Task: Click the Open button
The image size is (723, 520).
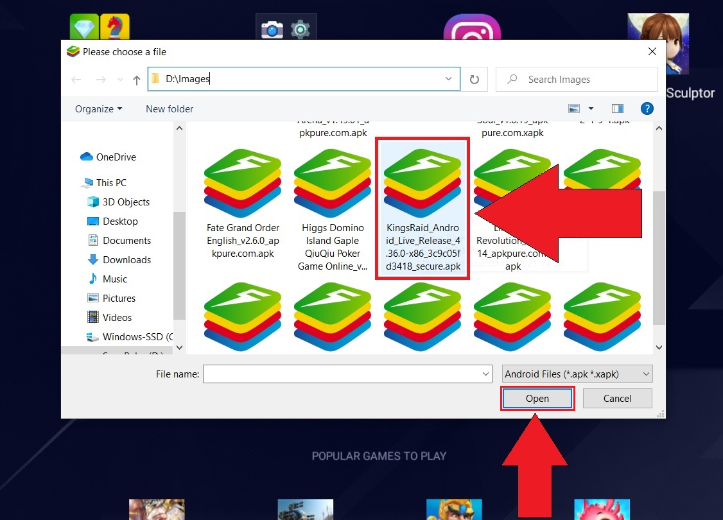Action: click(x=537, y=398)
